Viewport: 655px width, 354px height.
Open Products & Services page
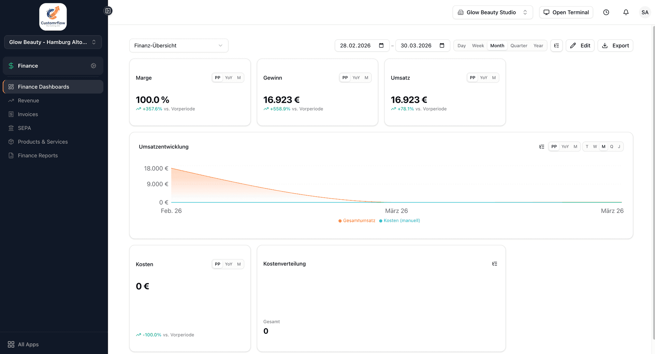click(43, 142)
